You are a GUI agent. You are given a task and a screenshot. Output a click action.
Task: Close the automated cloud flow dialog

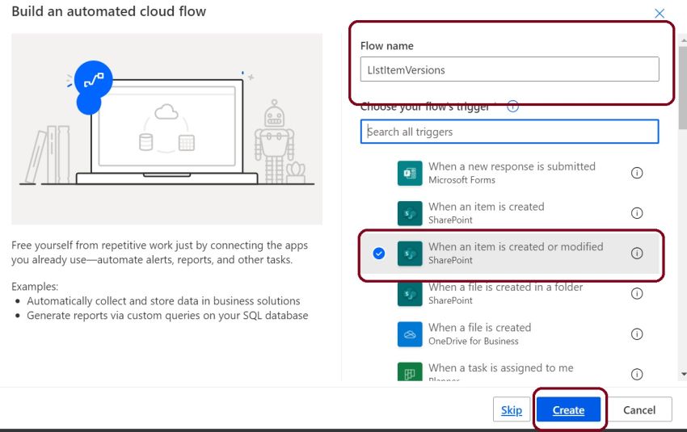click(660, 13)
